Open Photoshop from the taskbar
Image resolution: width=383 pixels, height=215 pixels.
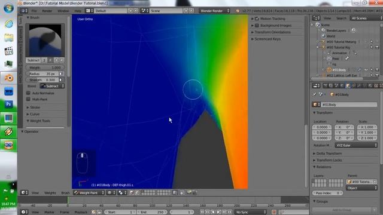point(8,105)
